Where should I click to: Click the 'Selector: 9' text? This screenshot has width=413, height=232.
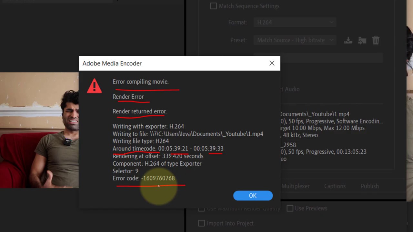(x=125, y=171)
